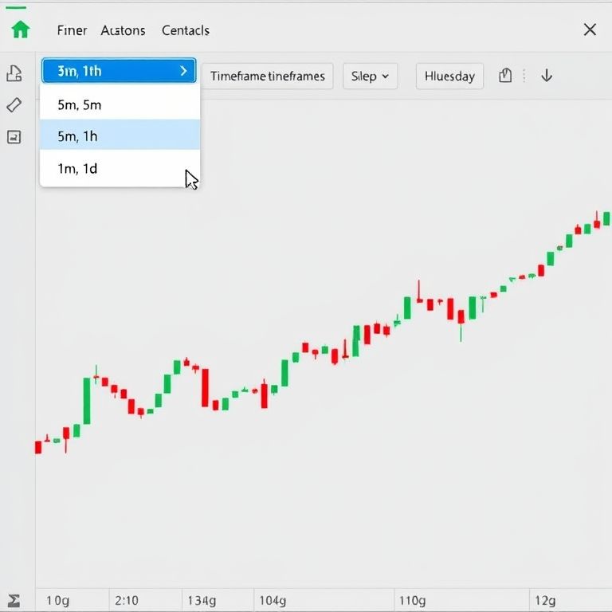This screenshot has width=612, height=612.
Task: Click the vertical dots separator in toolbar
Action: [x=524, y=76]
